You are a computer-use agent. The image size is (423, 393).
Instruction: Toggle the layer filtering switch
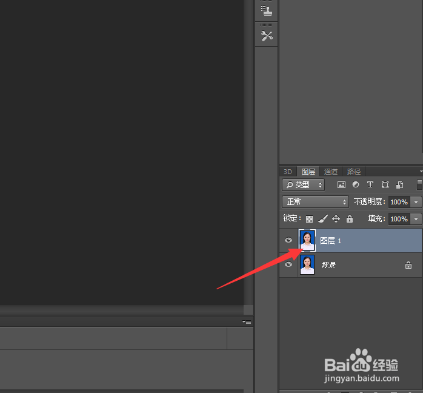tap(419, 184)
